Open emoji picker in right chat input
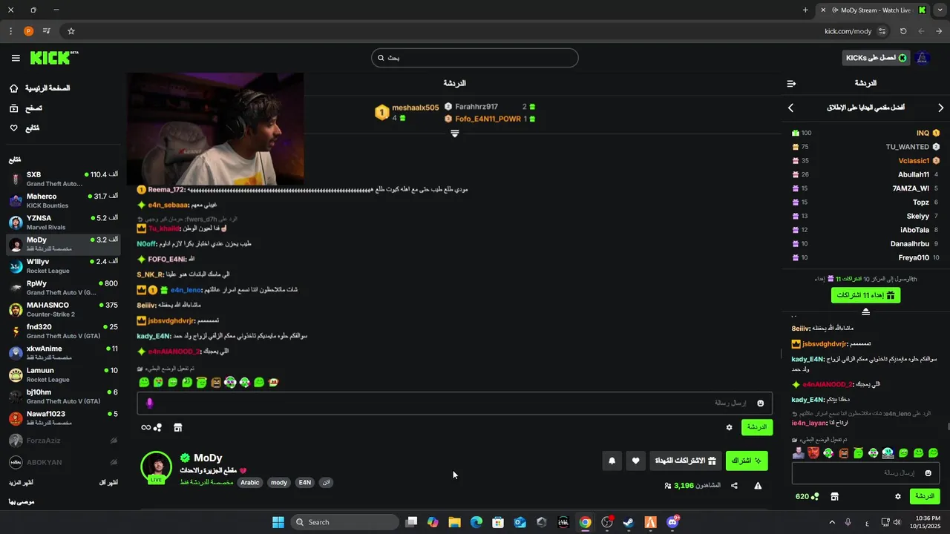The width and height of the screenshot is (950, 534). (928, 472)
